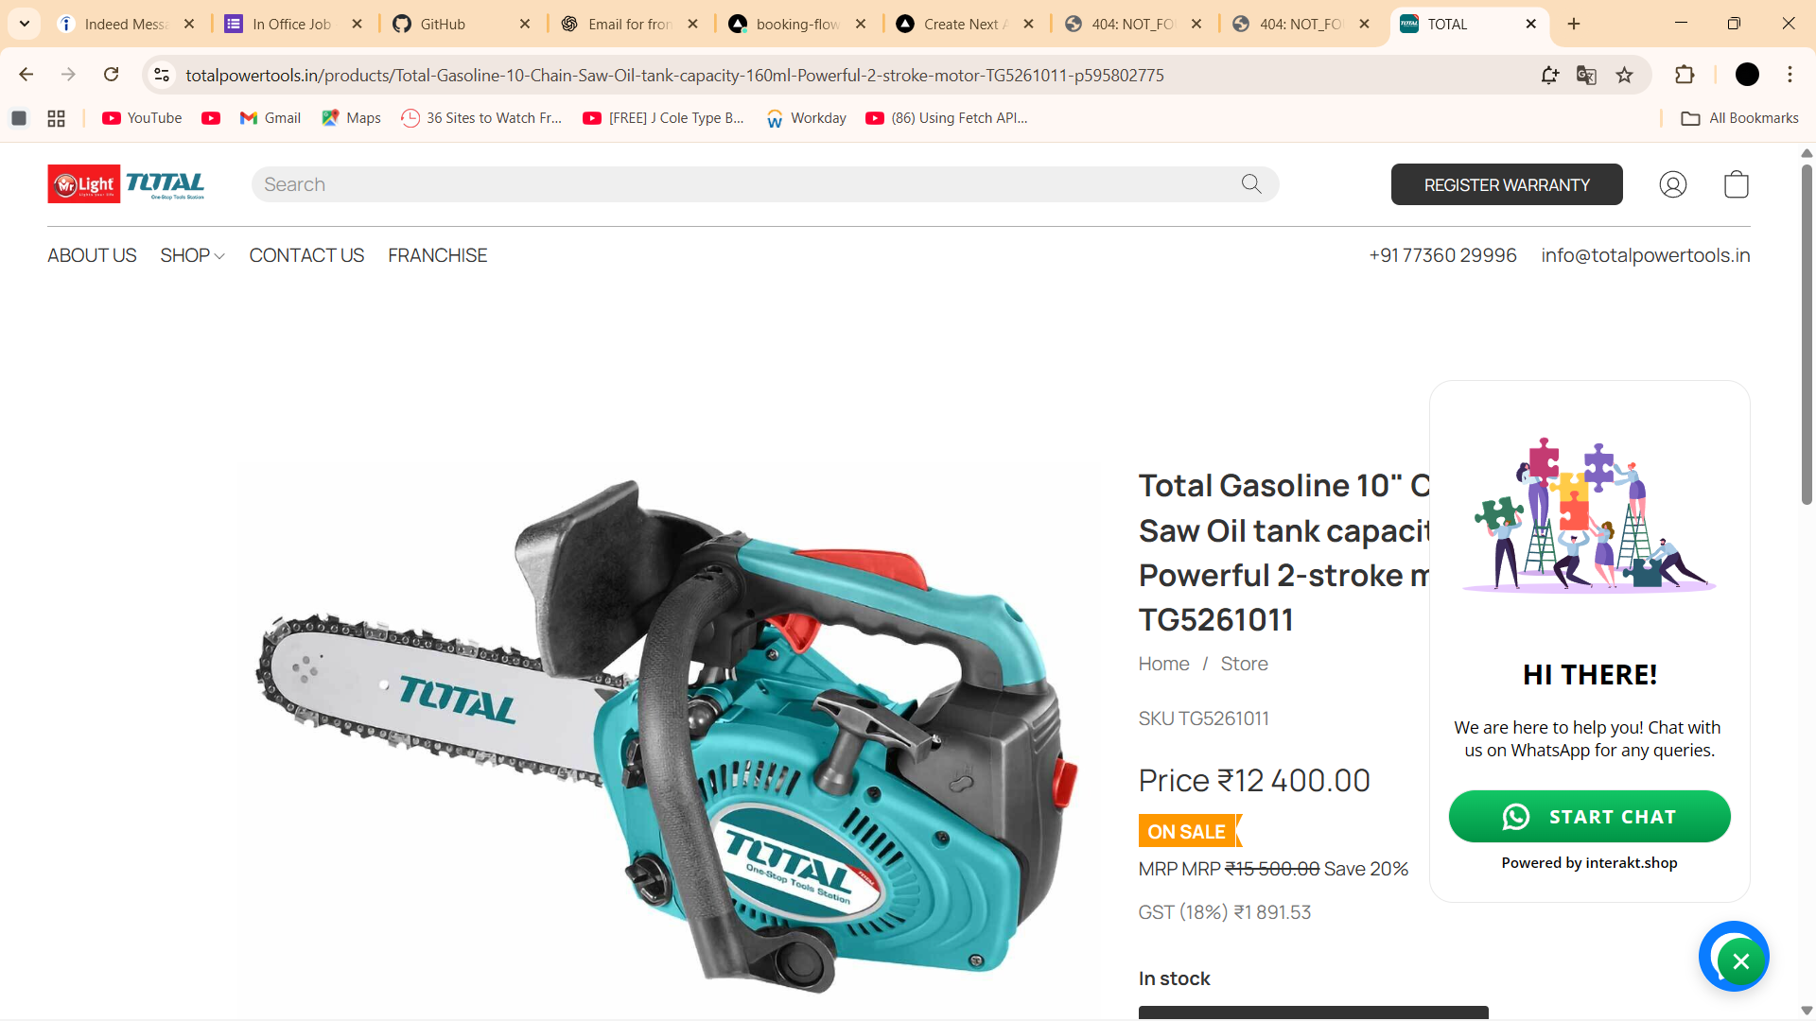View site information icon in address bar
This screenshot has width=1816, height=1021.
[x=162, y=75]
